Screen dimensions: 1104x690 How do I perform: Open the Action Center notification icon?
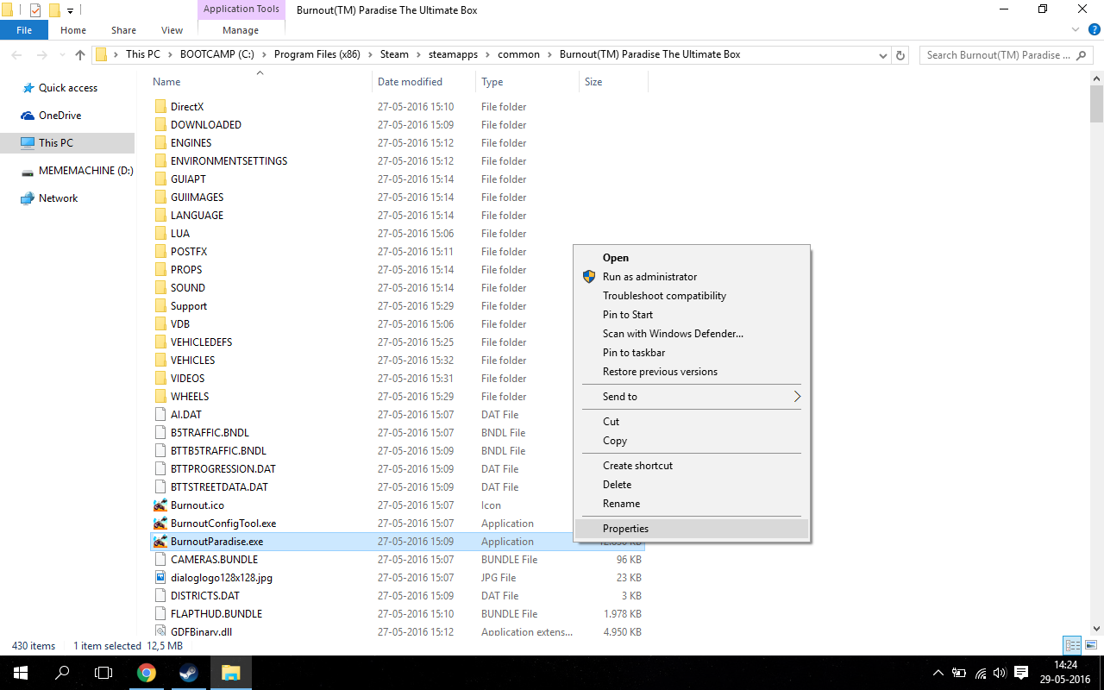point(1021,673)
